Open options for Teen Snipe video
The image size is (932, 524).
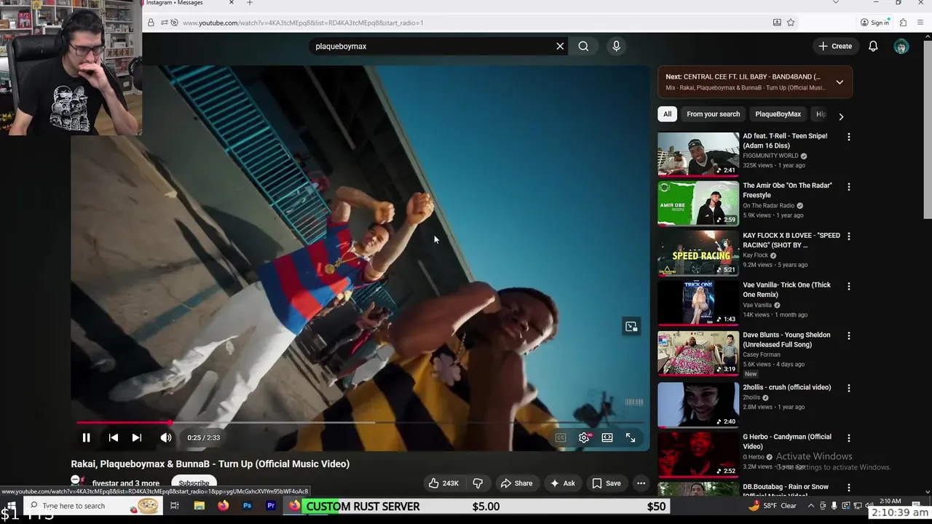[x=848, y=137]
